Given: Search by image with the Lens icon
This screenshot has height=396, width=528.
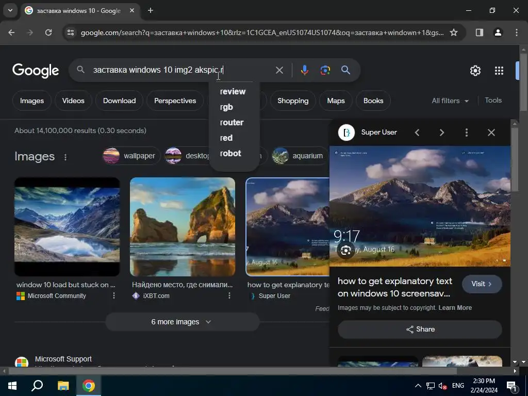Looking at the screenshot, I should [x=325, y=70].
